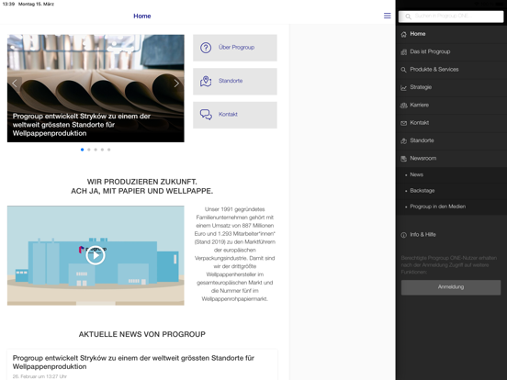Click the Produkte & Services magnifier icon

click(403, 70)
